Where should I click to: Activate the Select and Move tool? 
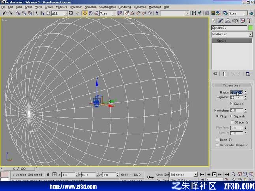click(x=85, y=13)
